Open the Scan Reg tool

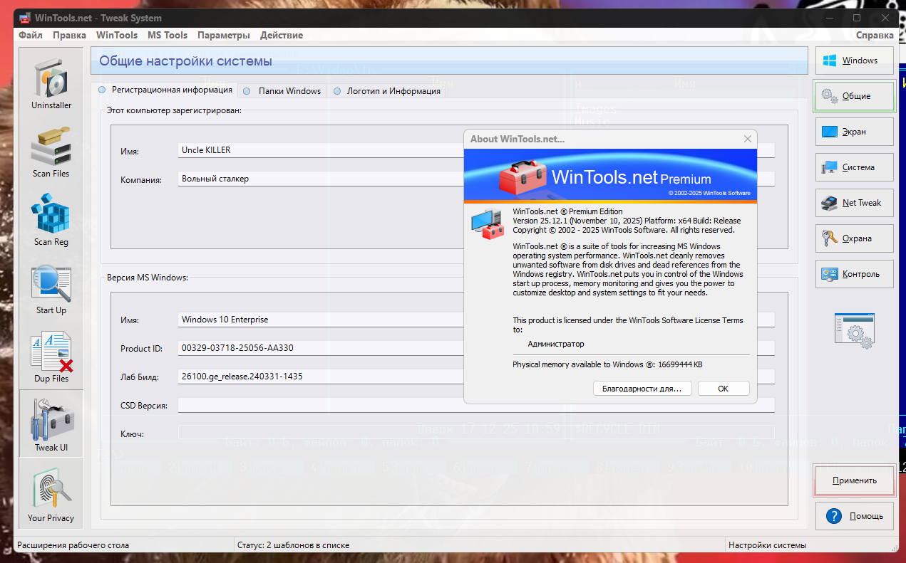(51, 219)
